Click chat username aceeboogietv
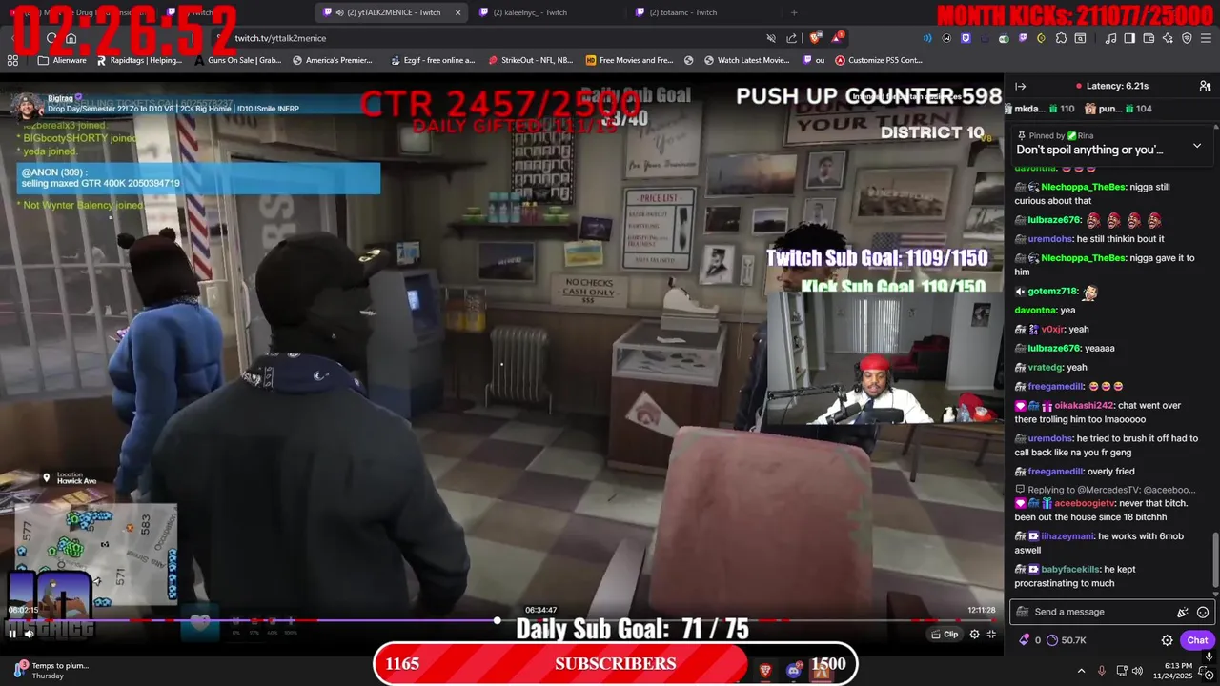Image resolution: width=1220 pixels, height=686 pixels. coord(1085,503)
